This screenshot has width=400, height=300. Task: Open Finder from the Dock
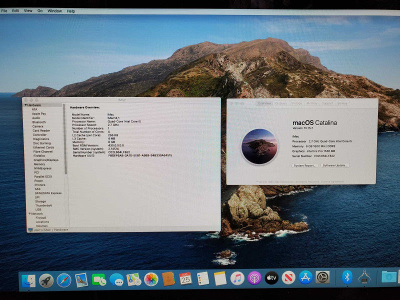click(x=28, y=280)
